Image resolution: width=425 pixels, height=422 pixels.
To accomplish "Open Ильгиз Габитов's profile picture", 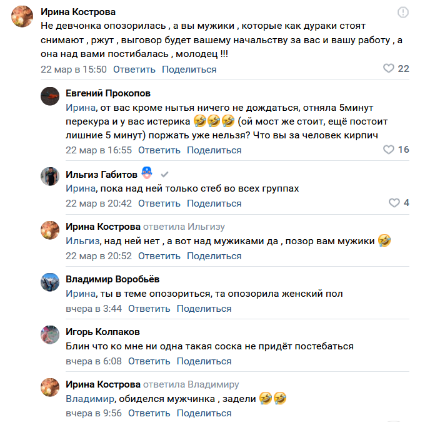I will pyautogui.click(x=50, y=177).
